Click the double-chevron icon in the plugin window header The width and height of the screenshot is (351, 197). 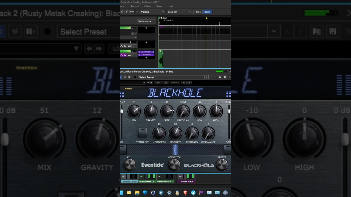coord(125,77)
